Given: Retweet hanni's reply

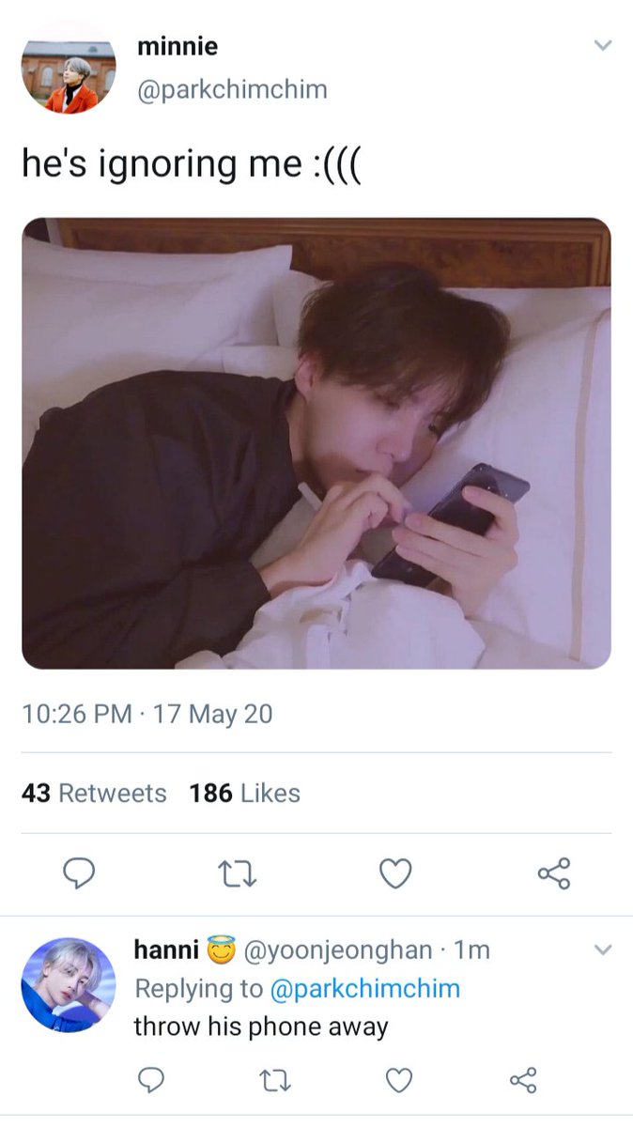Looking at the screenshot, I should point(274,1081).
